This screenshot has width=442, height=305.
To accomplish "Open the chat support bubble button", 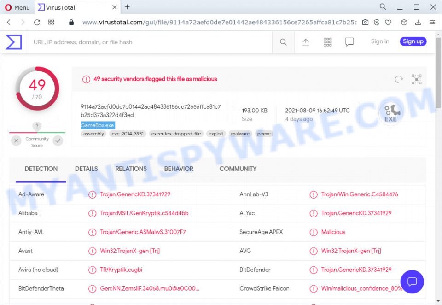I will [412, 282].
